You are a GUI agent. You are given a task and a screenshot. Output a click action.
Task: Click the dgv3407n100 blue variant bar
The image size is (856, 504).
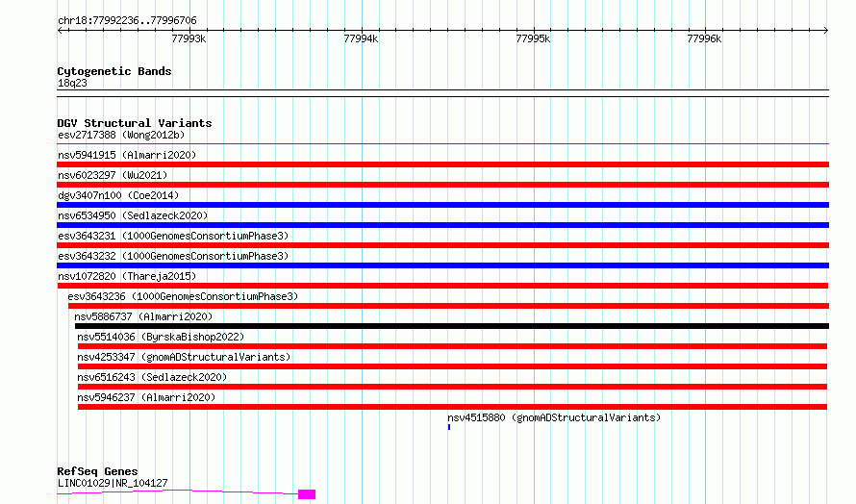[442, 205]
